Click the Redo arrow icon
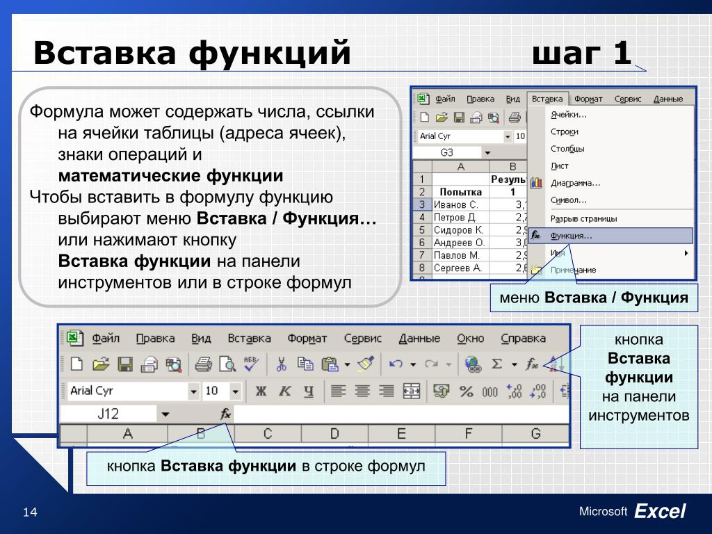The width and height of the screenshot is (712, 534). [431, 364]
